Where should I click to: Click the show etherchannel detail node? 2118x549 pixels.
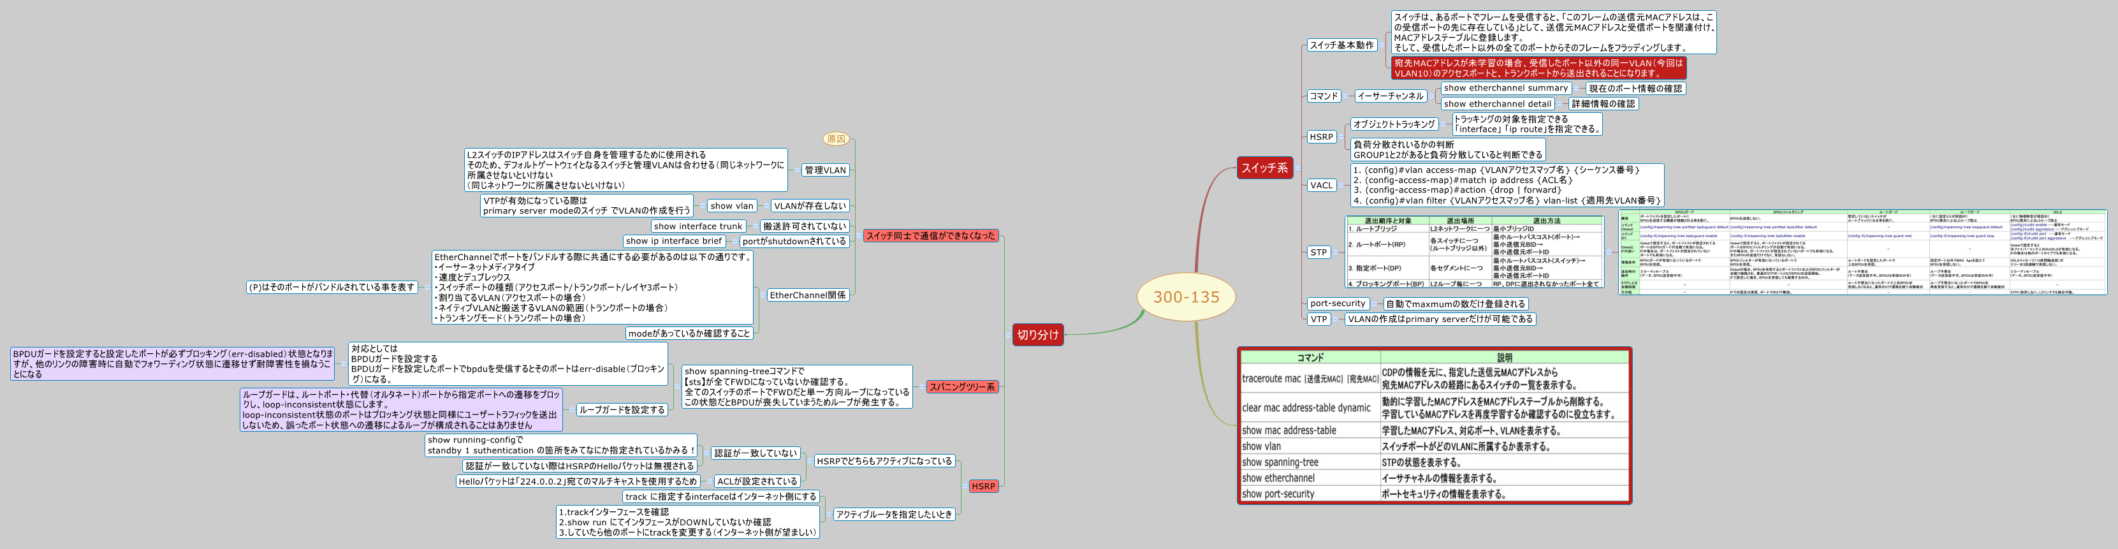[1497, 103]
